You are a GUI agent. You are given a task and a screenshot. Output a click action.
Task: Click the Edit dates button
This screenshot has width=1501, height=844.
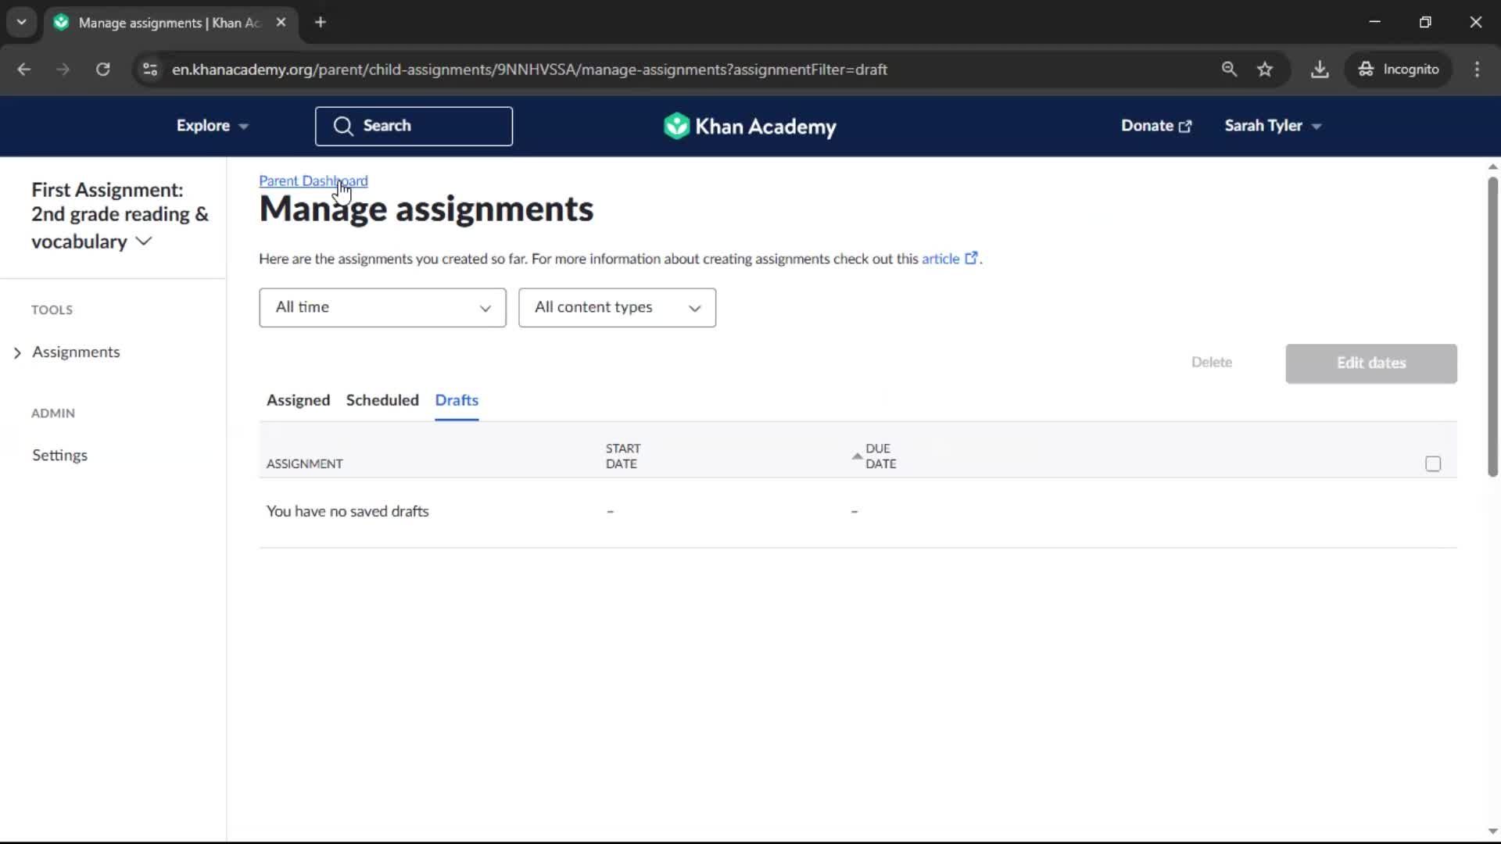pos(1370,363)
